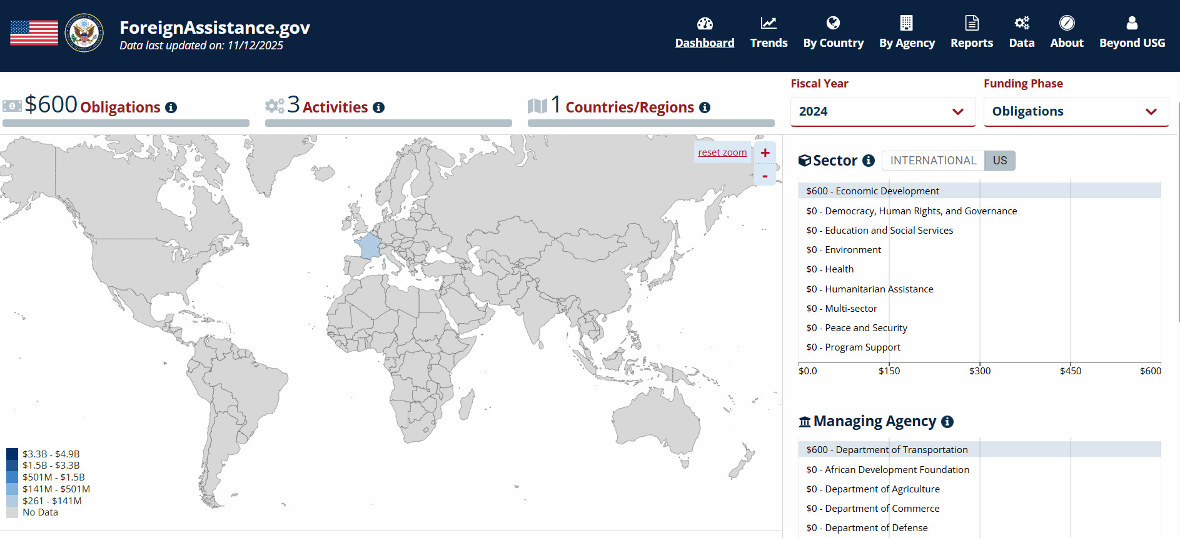Screen dimensions: 1180x538
Task: Click the Data gears icon
Action: pyautogui.click(x=1022, y=23)
